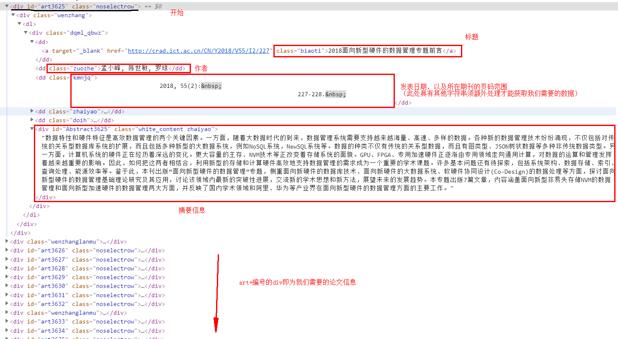The height and width of the screenshot is (339, 618).
Task: Expand the div with id "art3634"
Action: (x=6, y=330)
